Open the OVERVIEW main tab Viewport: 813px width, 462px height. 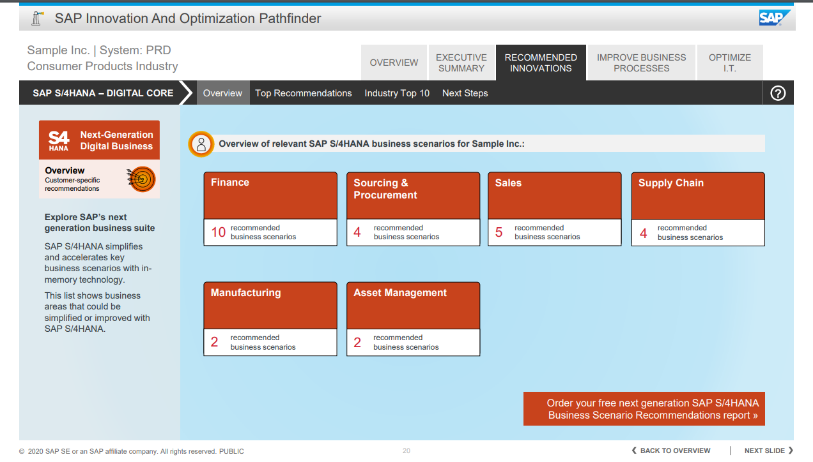[x=394, y=63]
